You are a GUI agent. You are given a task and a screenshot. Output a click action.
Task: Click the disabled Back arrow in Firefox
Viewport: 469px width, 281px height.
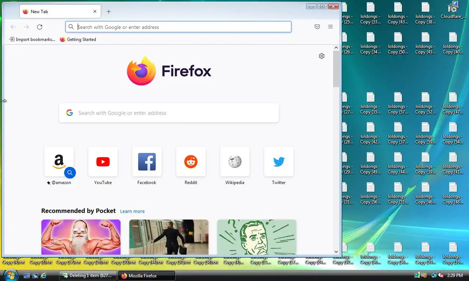tap(13, 27)
